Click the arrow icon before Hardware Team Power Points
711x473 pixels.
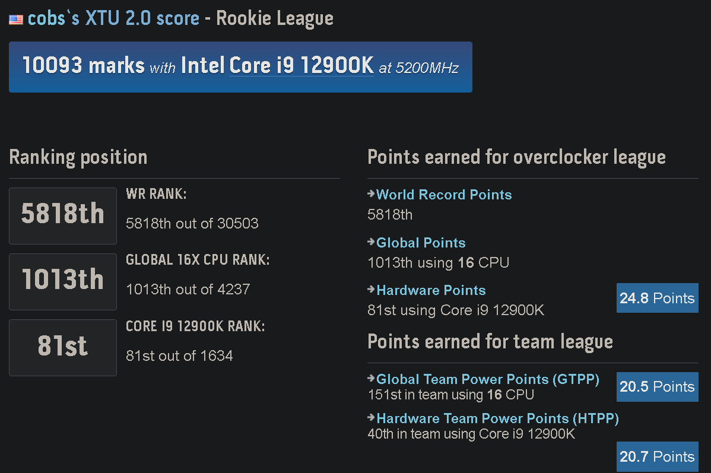(x=371, y=417)
